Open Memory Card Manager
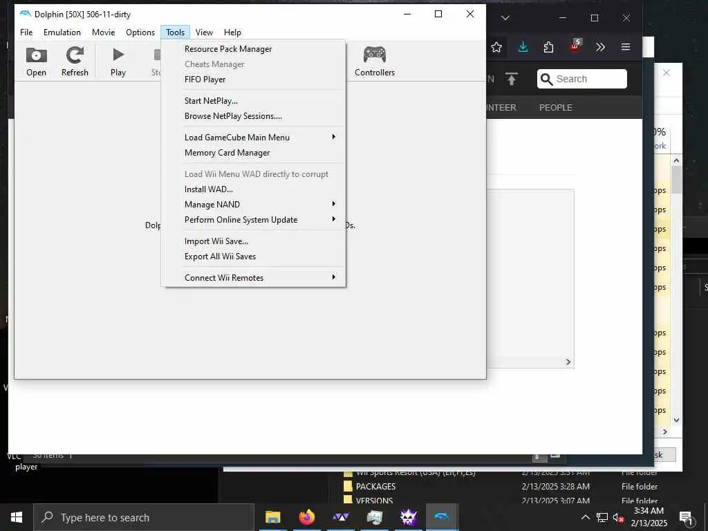708x531 pixels. pos(254,153)
